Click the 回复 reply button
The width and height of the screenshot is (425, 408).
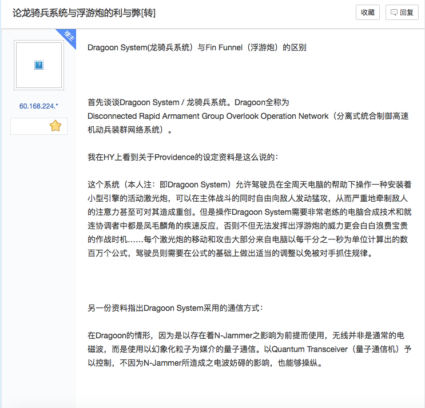click(402, 13)
